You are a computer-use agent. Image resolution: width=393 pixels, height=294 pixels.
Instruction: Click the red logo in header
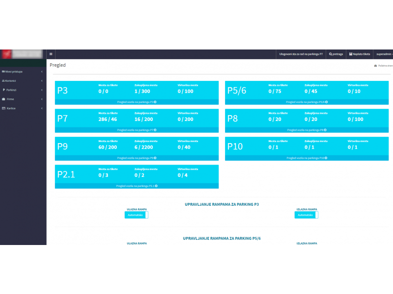(x=7, y=54)
